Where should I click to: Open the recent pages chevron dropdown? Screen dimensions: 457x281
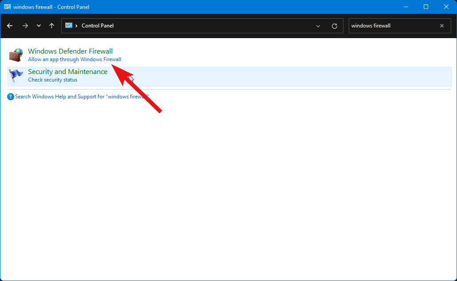tap(38, 26)
